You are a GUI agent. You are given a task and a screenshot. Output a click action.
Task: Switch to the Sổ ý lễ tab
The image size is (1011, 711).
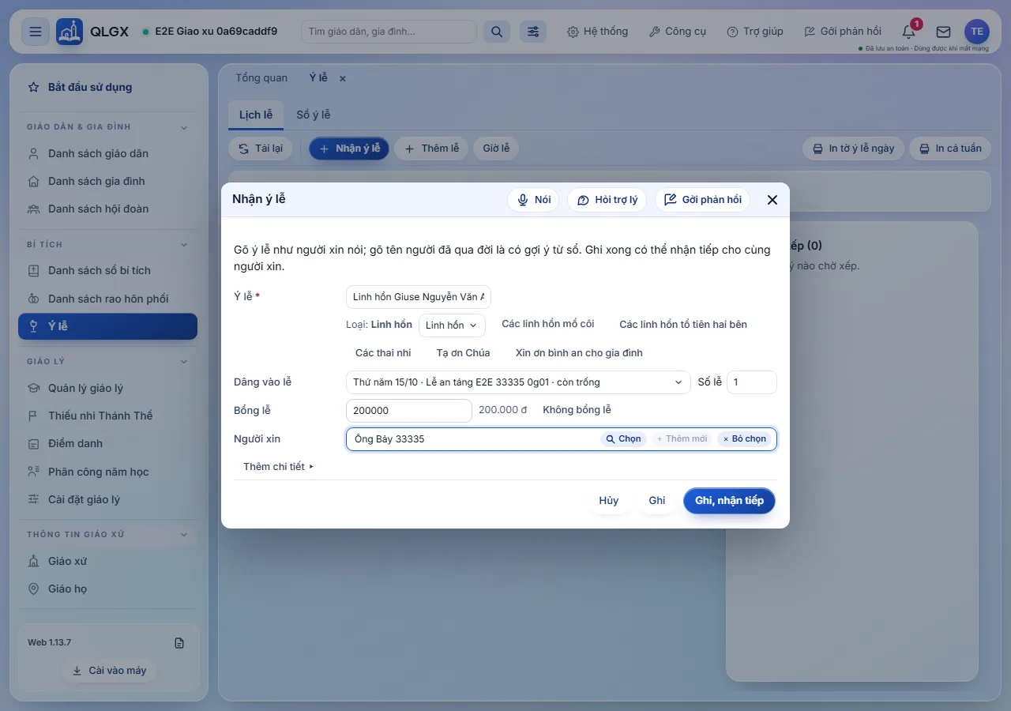[314, 115]
